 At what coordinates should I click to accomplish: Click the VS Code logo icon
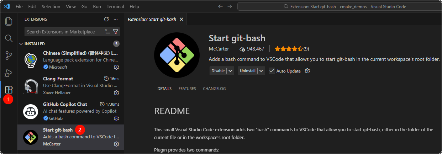pos(7,6)
